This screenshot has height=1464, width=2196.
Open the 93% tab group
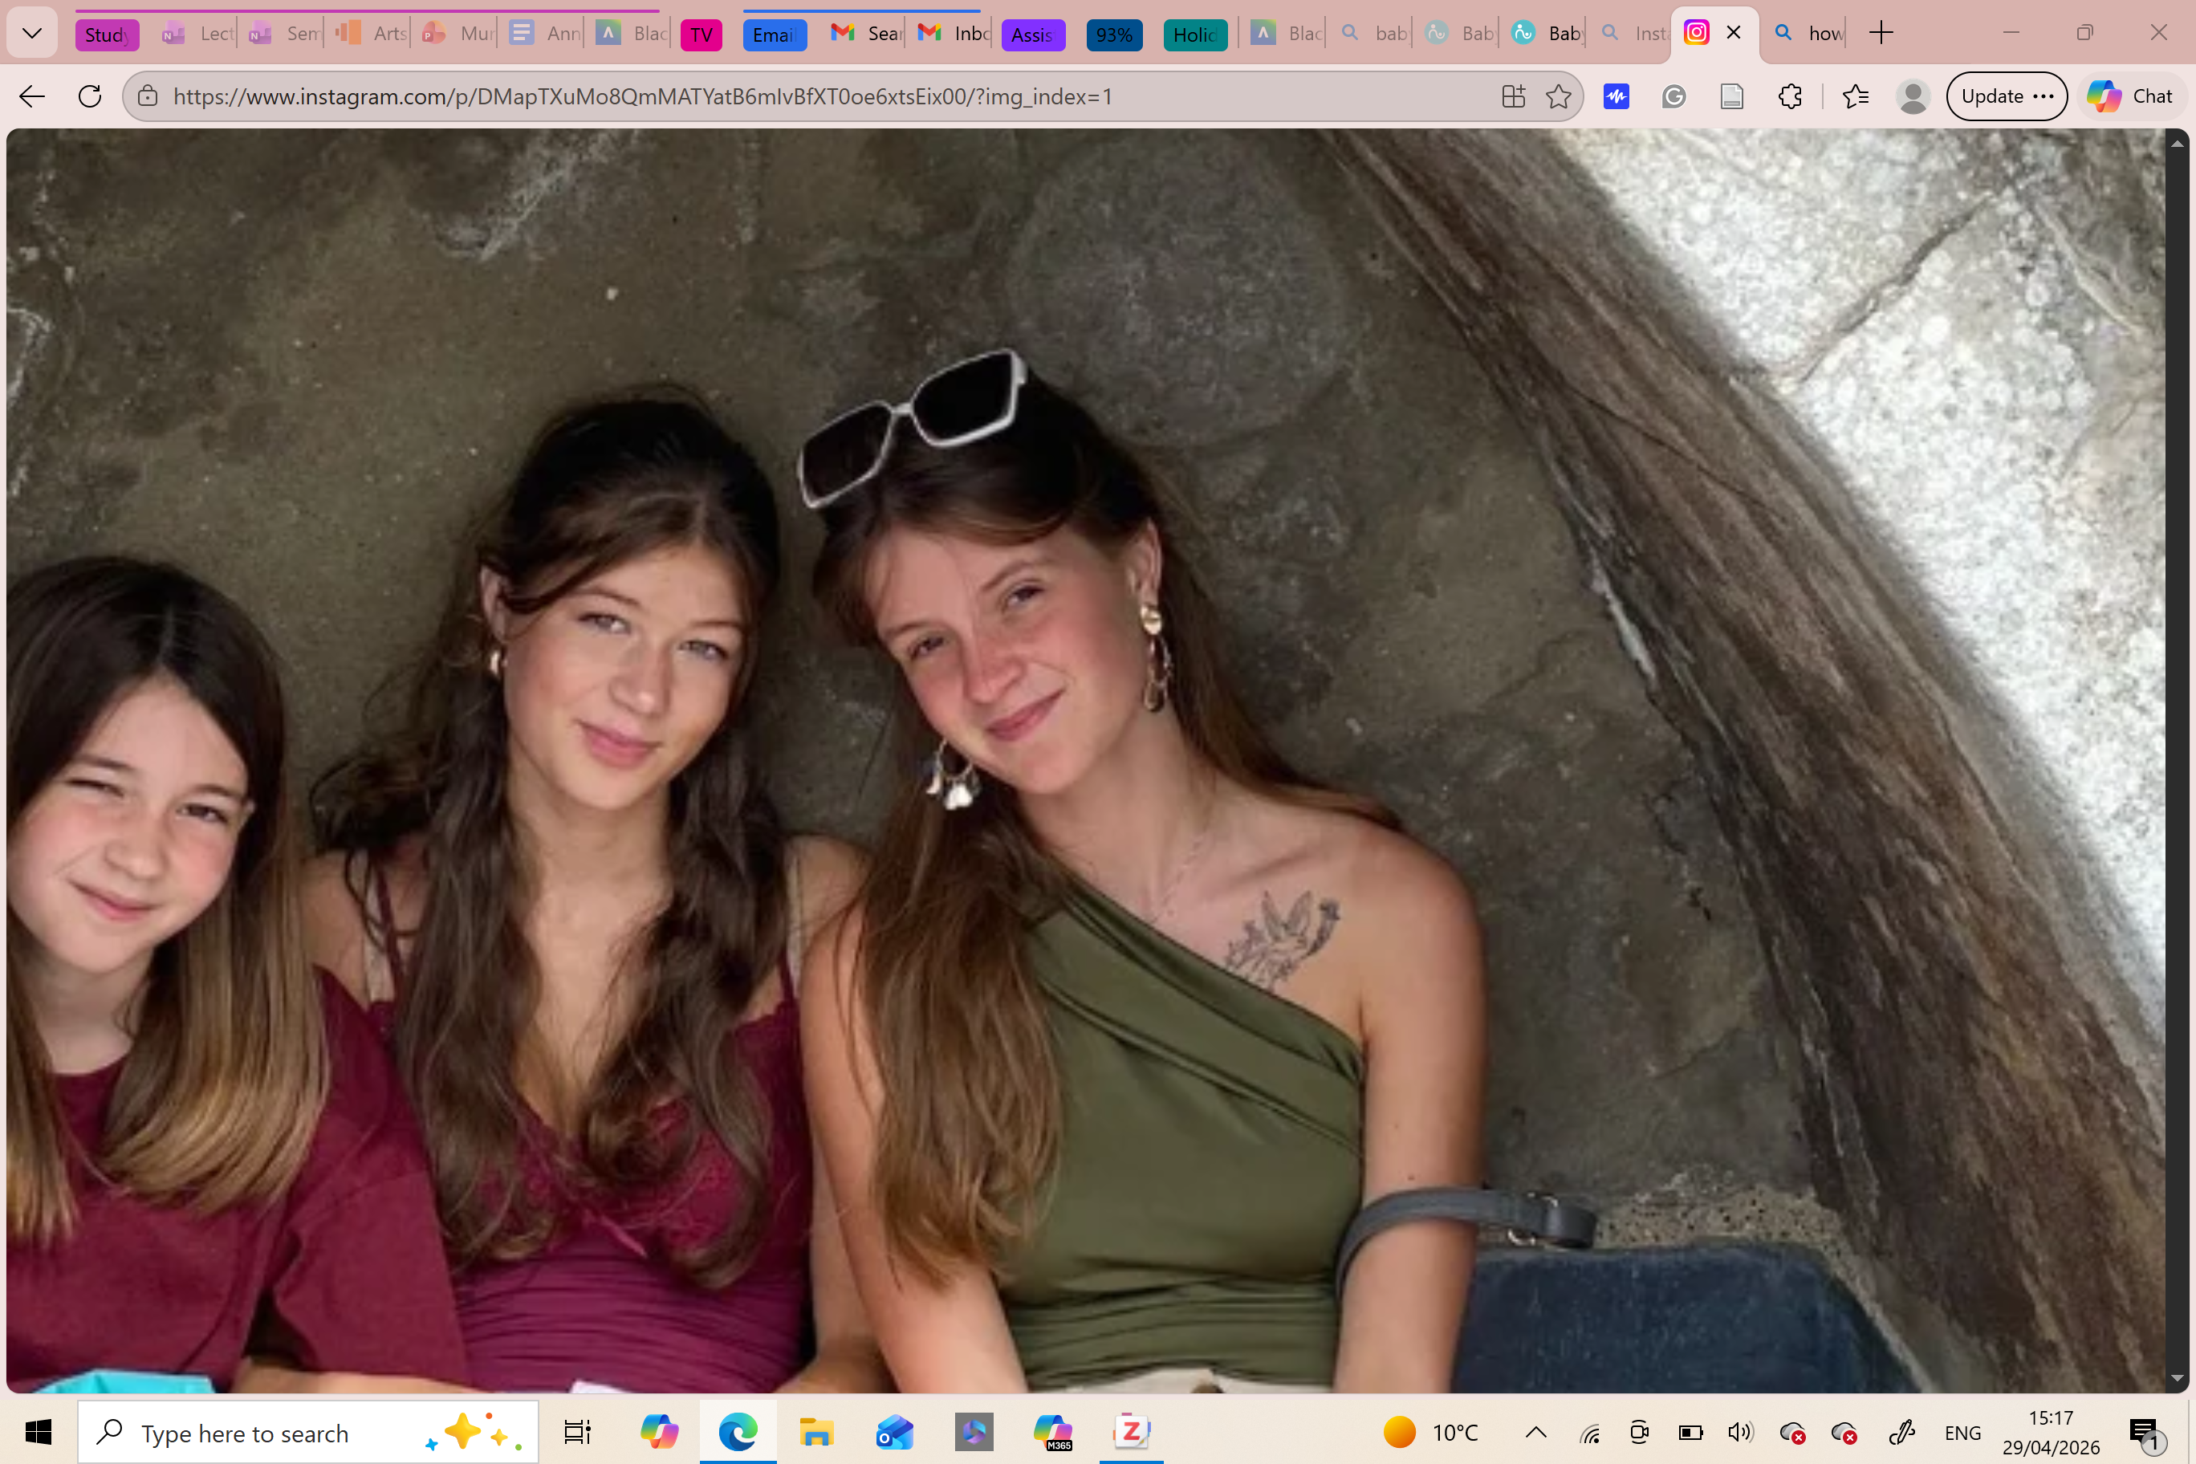tap(1114, 35)
